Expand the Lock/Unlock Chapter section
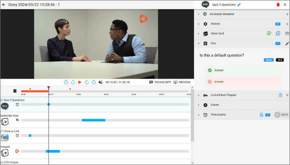Viewport: 290px width, 165px height. coord(198,95)
